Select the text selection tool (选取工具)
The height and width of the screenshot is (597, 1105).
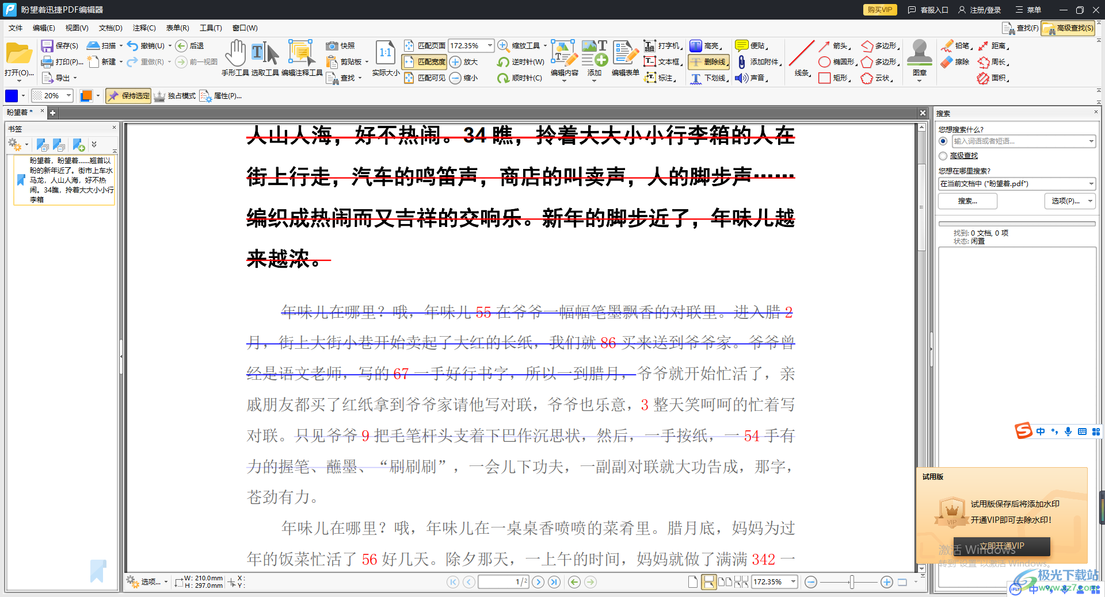tap(265, 57)
